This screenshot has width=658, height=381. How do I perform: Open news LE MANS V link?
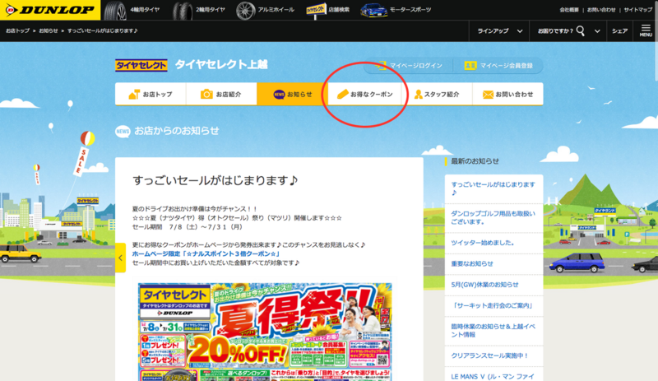tap(493, 375)
